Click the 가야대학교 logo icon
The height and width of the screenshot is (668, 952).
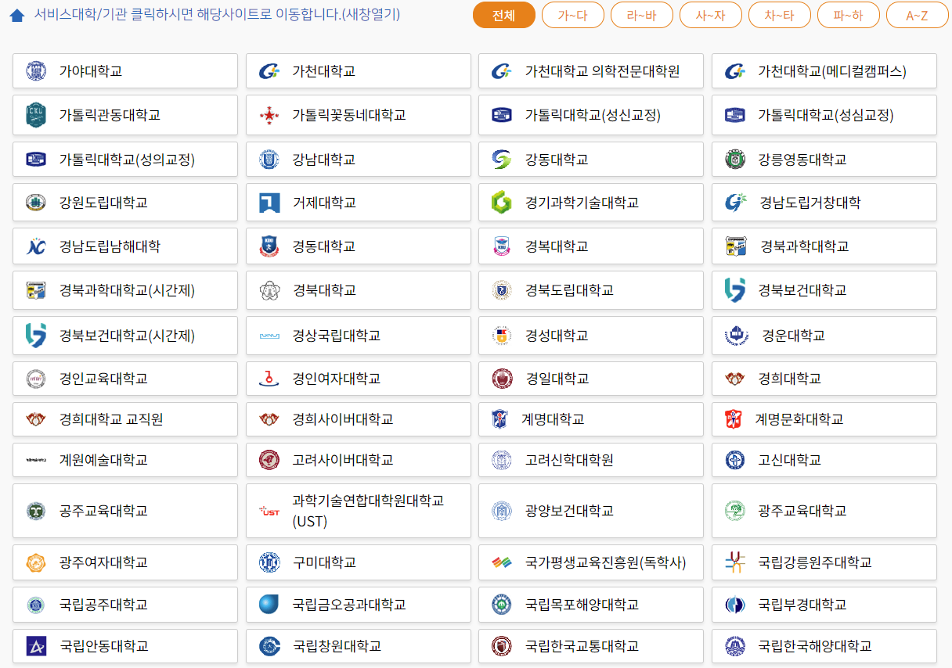pyautogui.click(x=36, y=71)
